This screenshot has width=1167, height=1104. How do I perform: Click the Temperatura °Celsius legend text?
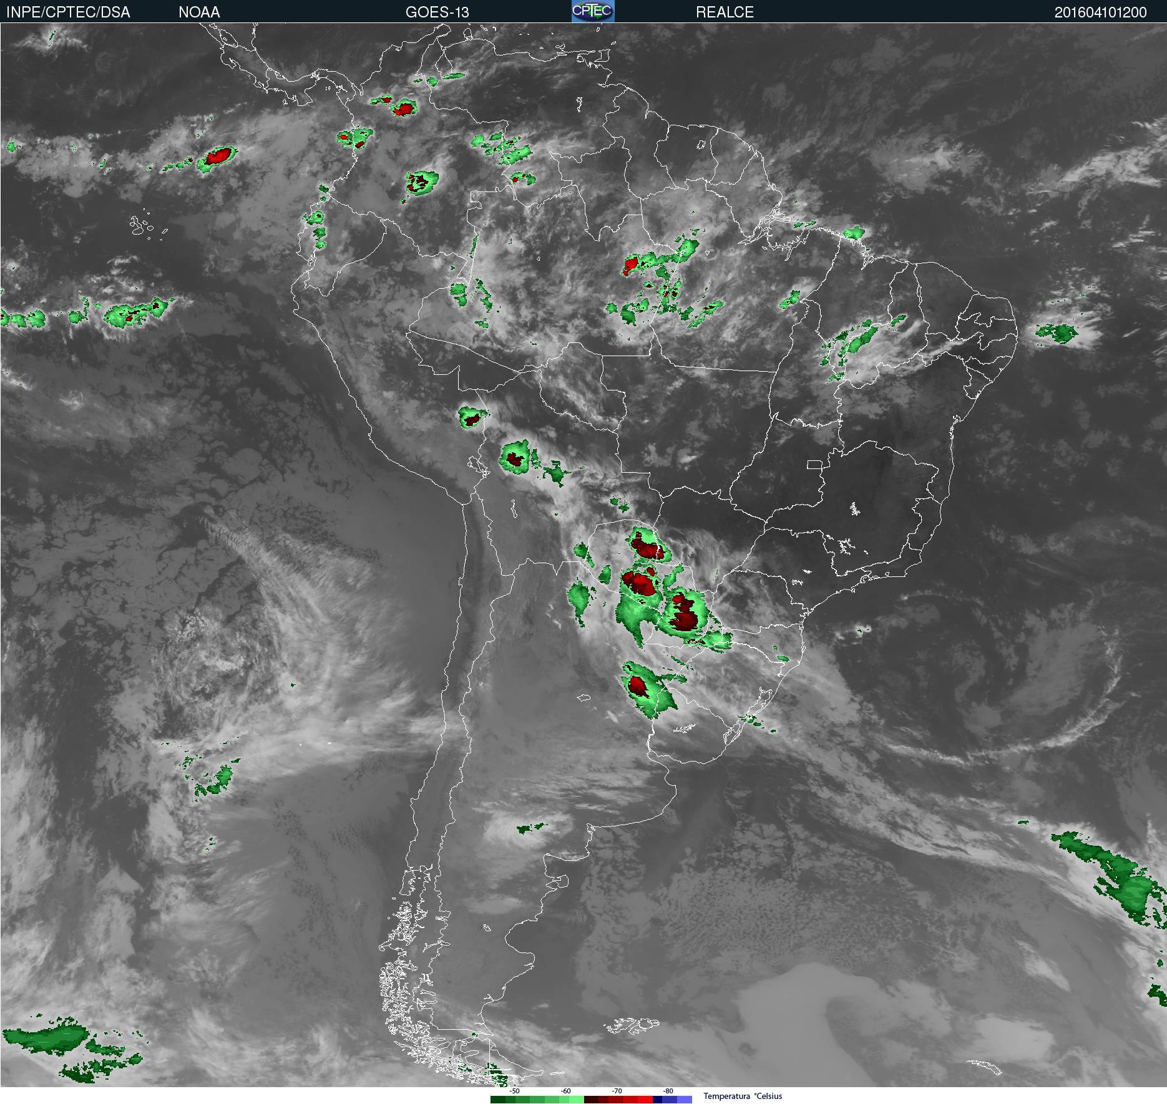click(743, 1097)
